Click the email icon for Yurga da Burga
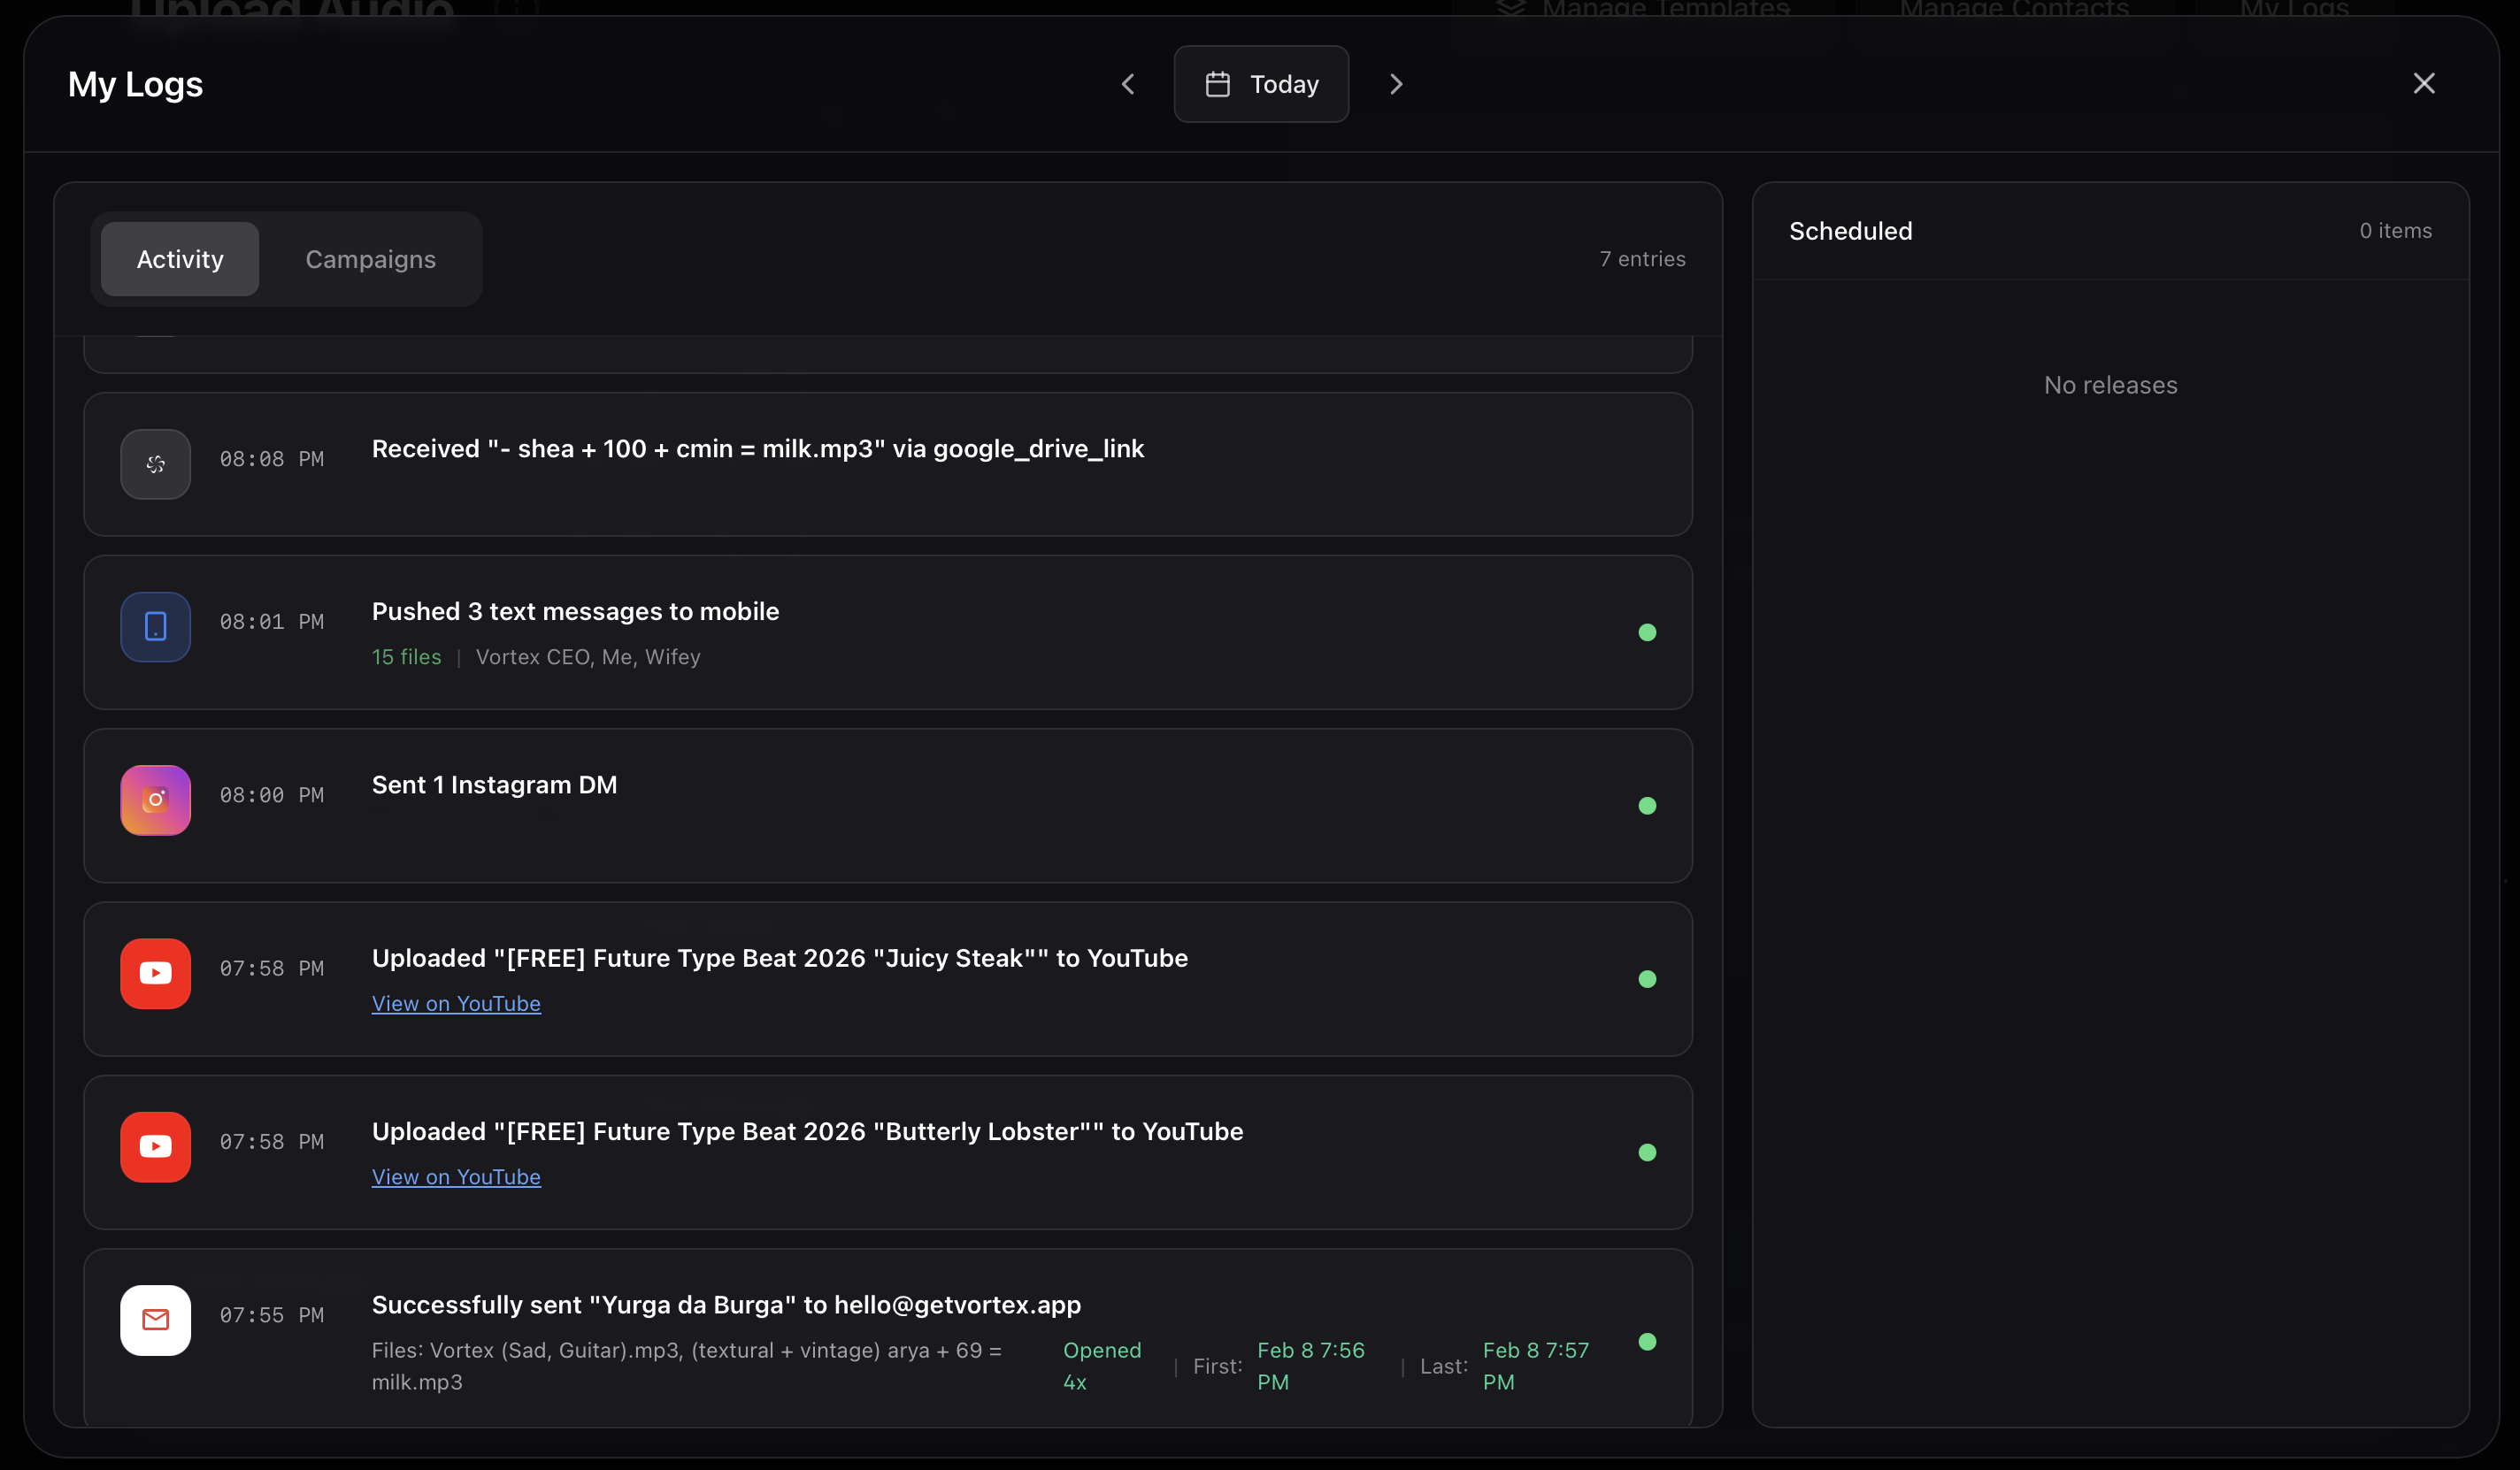This screenshot has width=2520, height=1470. pyautogui.click(x=155, y=1321)
